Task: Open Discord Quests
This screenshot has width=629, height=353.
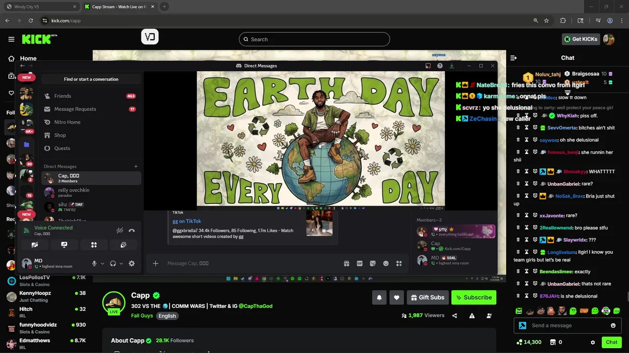Action: click(91, 148)
